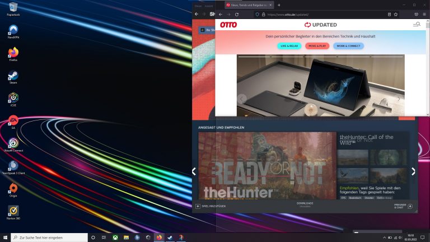Open the OTTO site search menu icon
The image size is (430, 242).
tap(417, 25)
